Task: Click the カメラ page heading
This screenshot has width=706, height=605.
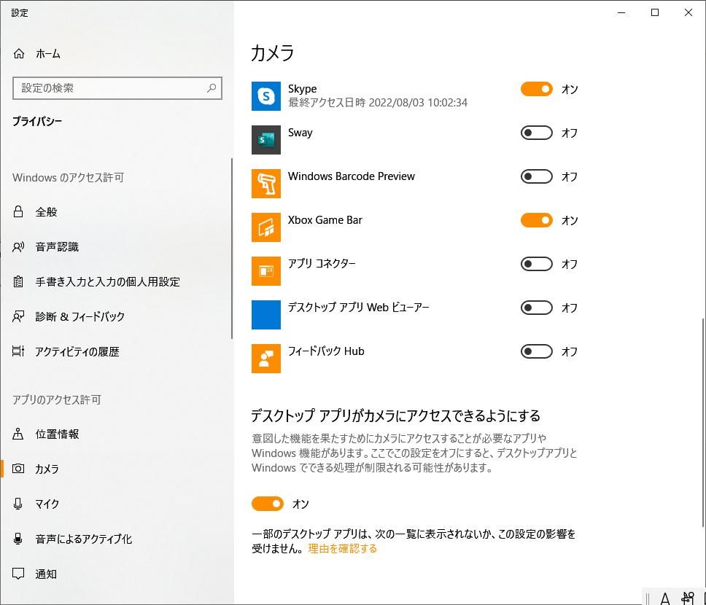Action: click(x=272, y=52)
